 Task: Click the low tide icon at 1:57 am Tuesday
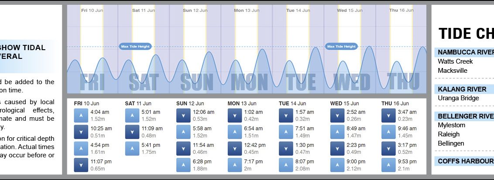pyautogui.click(x=285, y=115)
